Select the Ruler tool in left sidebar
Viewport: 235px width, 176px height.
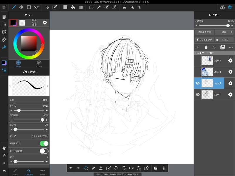[x=4, y=39]
